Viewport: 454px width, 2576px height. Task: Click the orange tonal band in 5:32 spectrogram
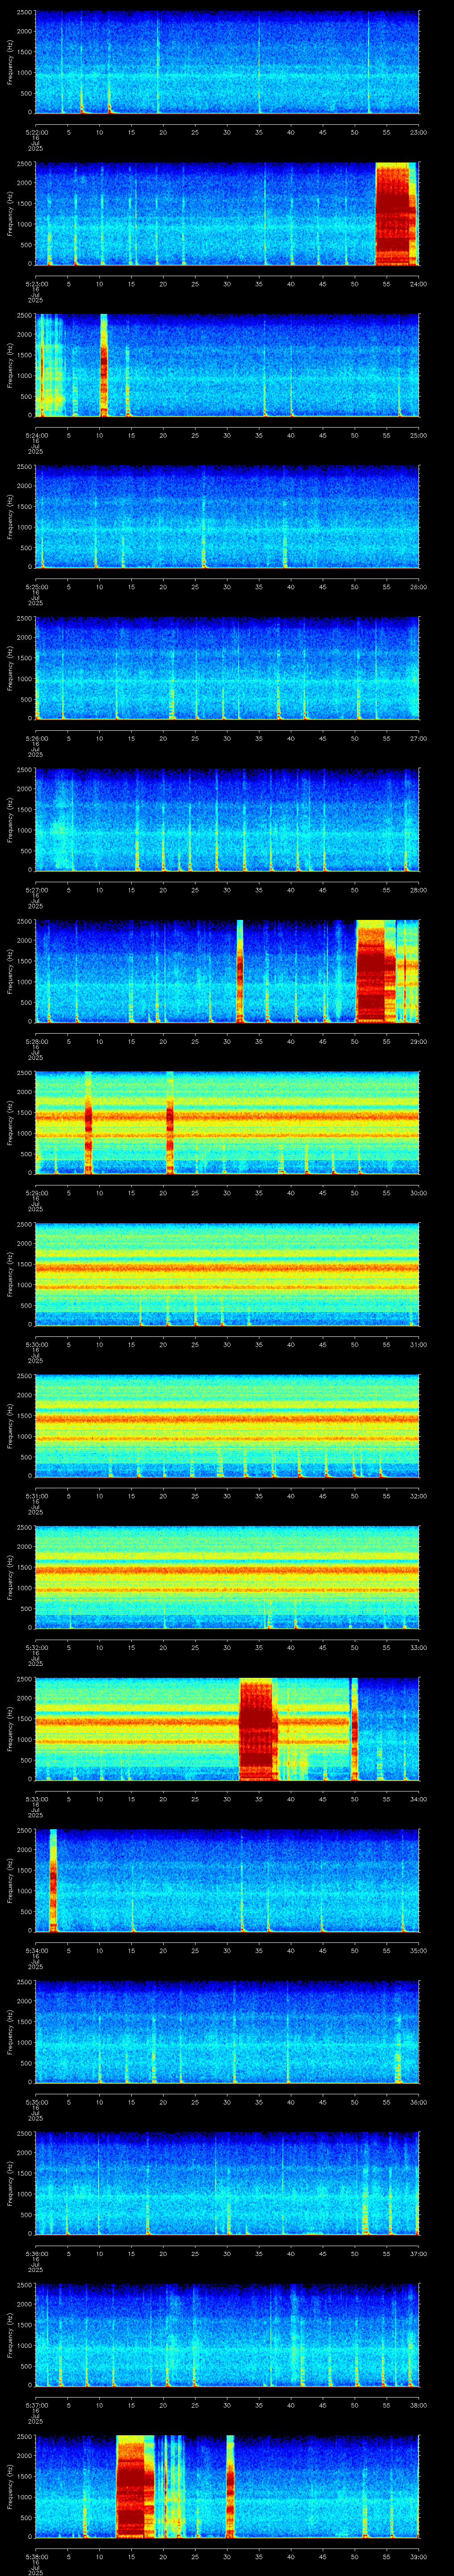coord(227,1571)
